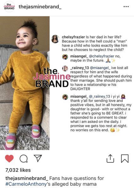This screenshot has width=134, height=188.
Task: Tap miaangel_'s avatar on first reply
Action: pos(65,57)
